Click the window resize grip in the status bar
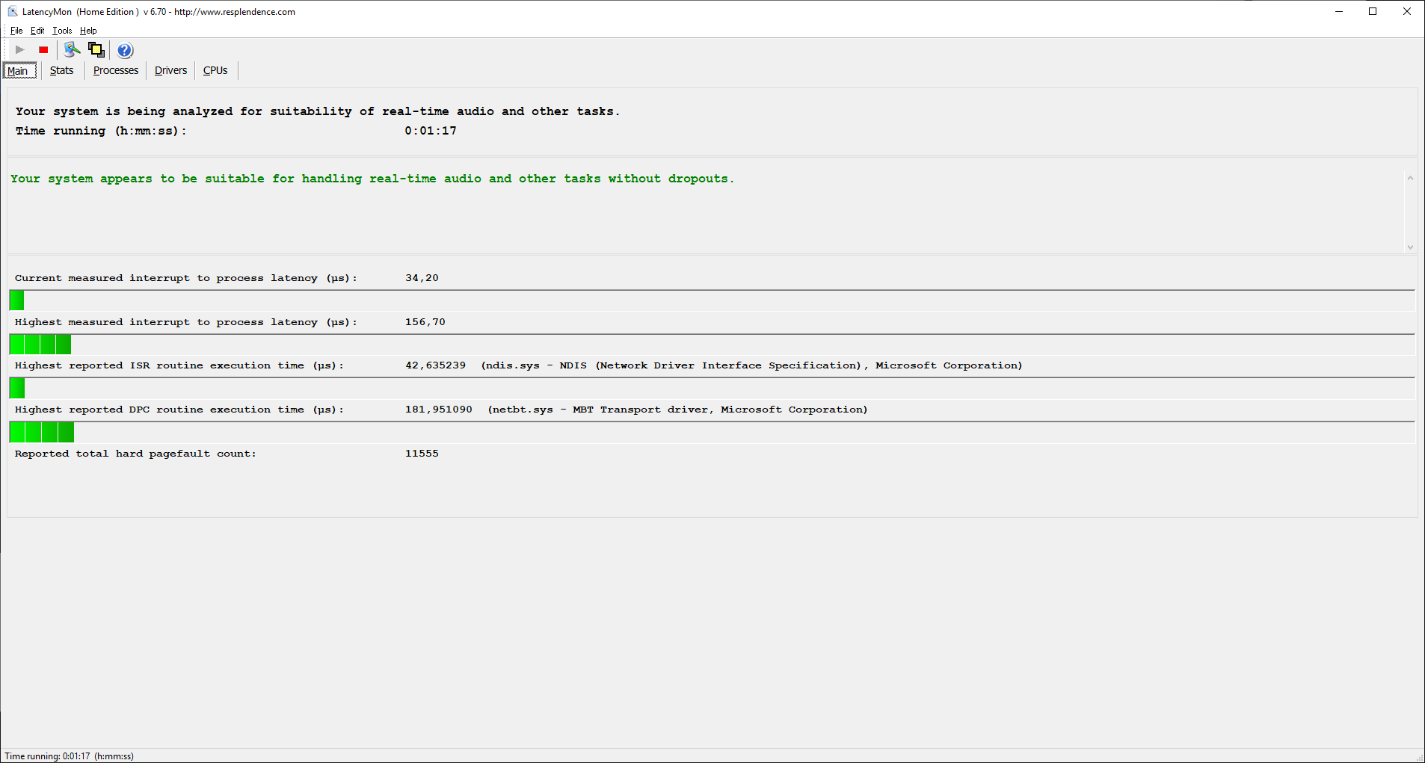Viewport: 1425px width, 763px height. point(1420,758)
